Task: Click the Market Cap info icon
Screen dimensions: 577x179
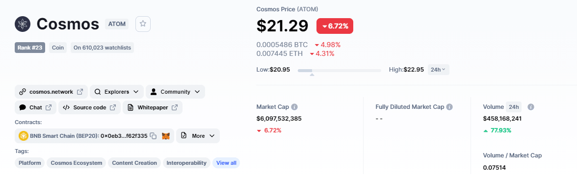Action: [x=294, y=107]
